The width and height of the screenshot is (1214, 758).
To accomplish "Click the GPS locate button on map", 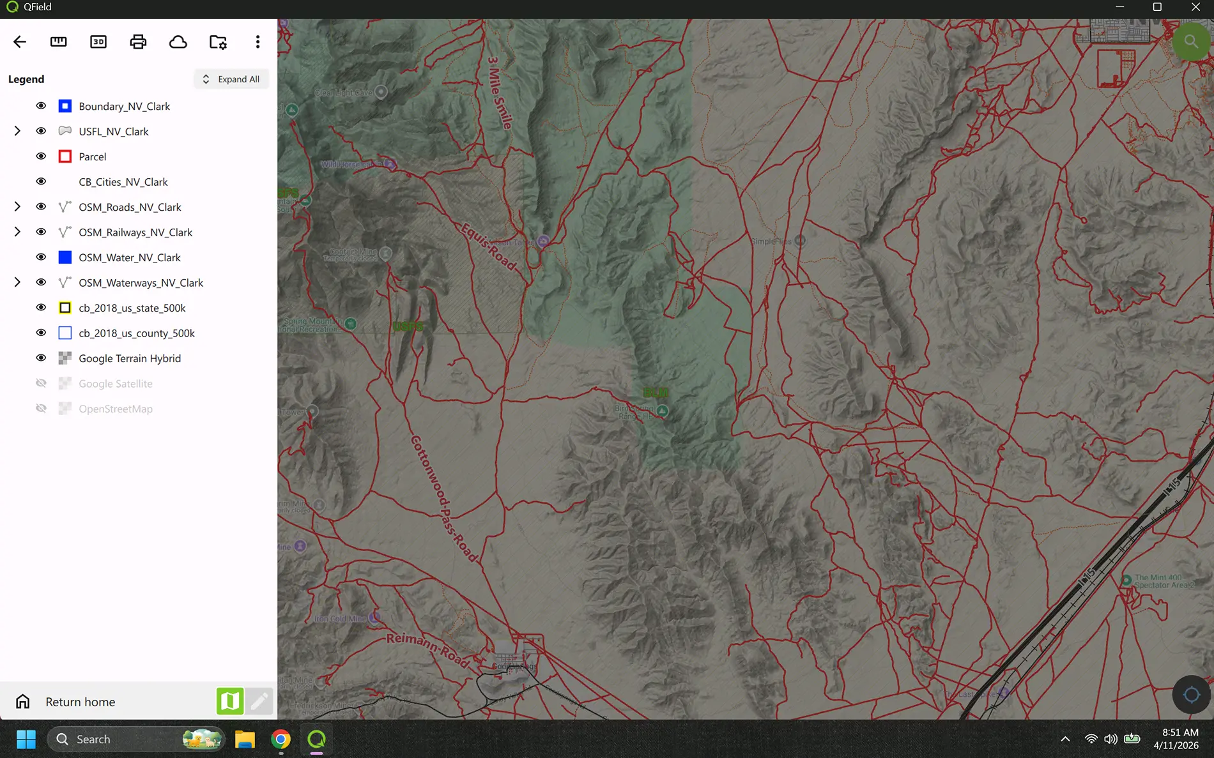I will pyautogui.click(x=1191, y=694).
